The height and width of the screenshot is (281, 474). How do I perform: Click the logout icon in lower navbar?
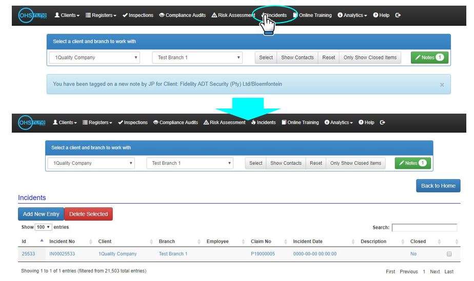(x=382, y=122)
